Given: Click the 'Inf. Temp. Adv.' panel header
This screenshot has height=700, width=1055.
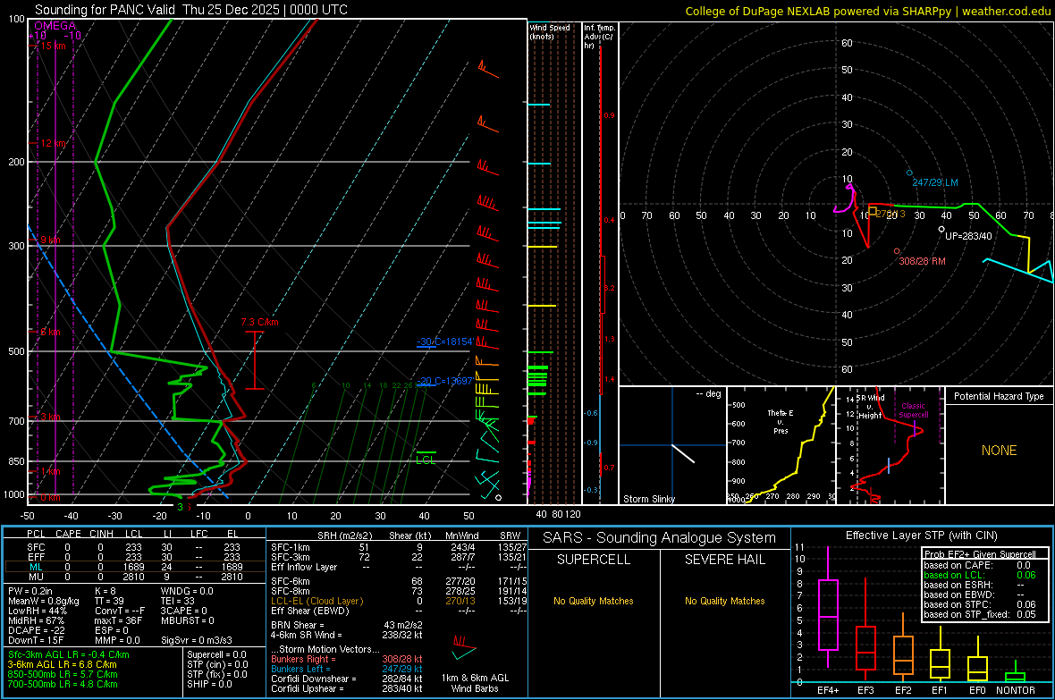Looking at the screenshot, I should (x=599, y=37).
